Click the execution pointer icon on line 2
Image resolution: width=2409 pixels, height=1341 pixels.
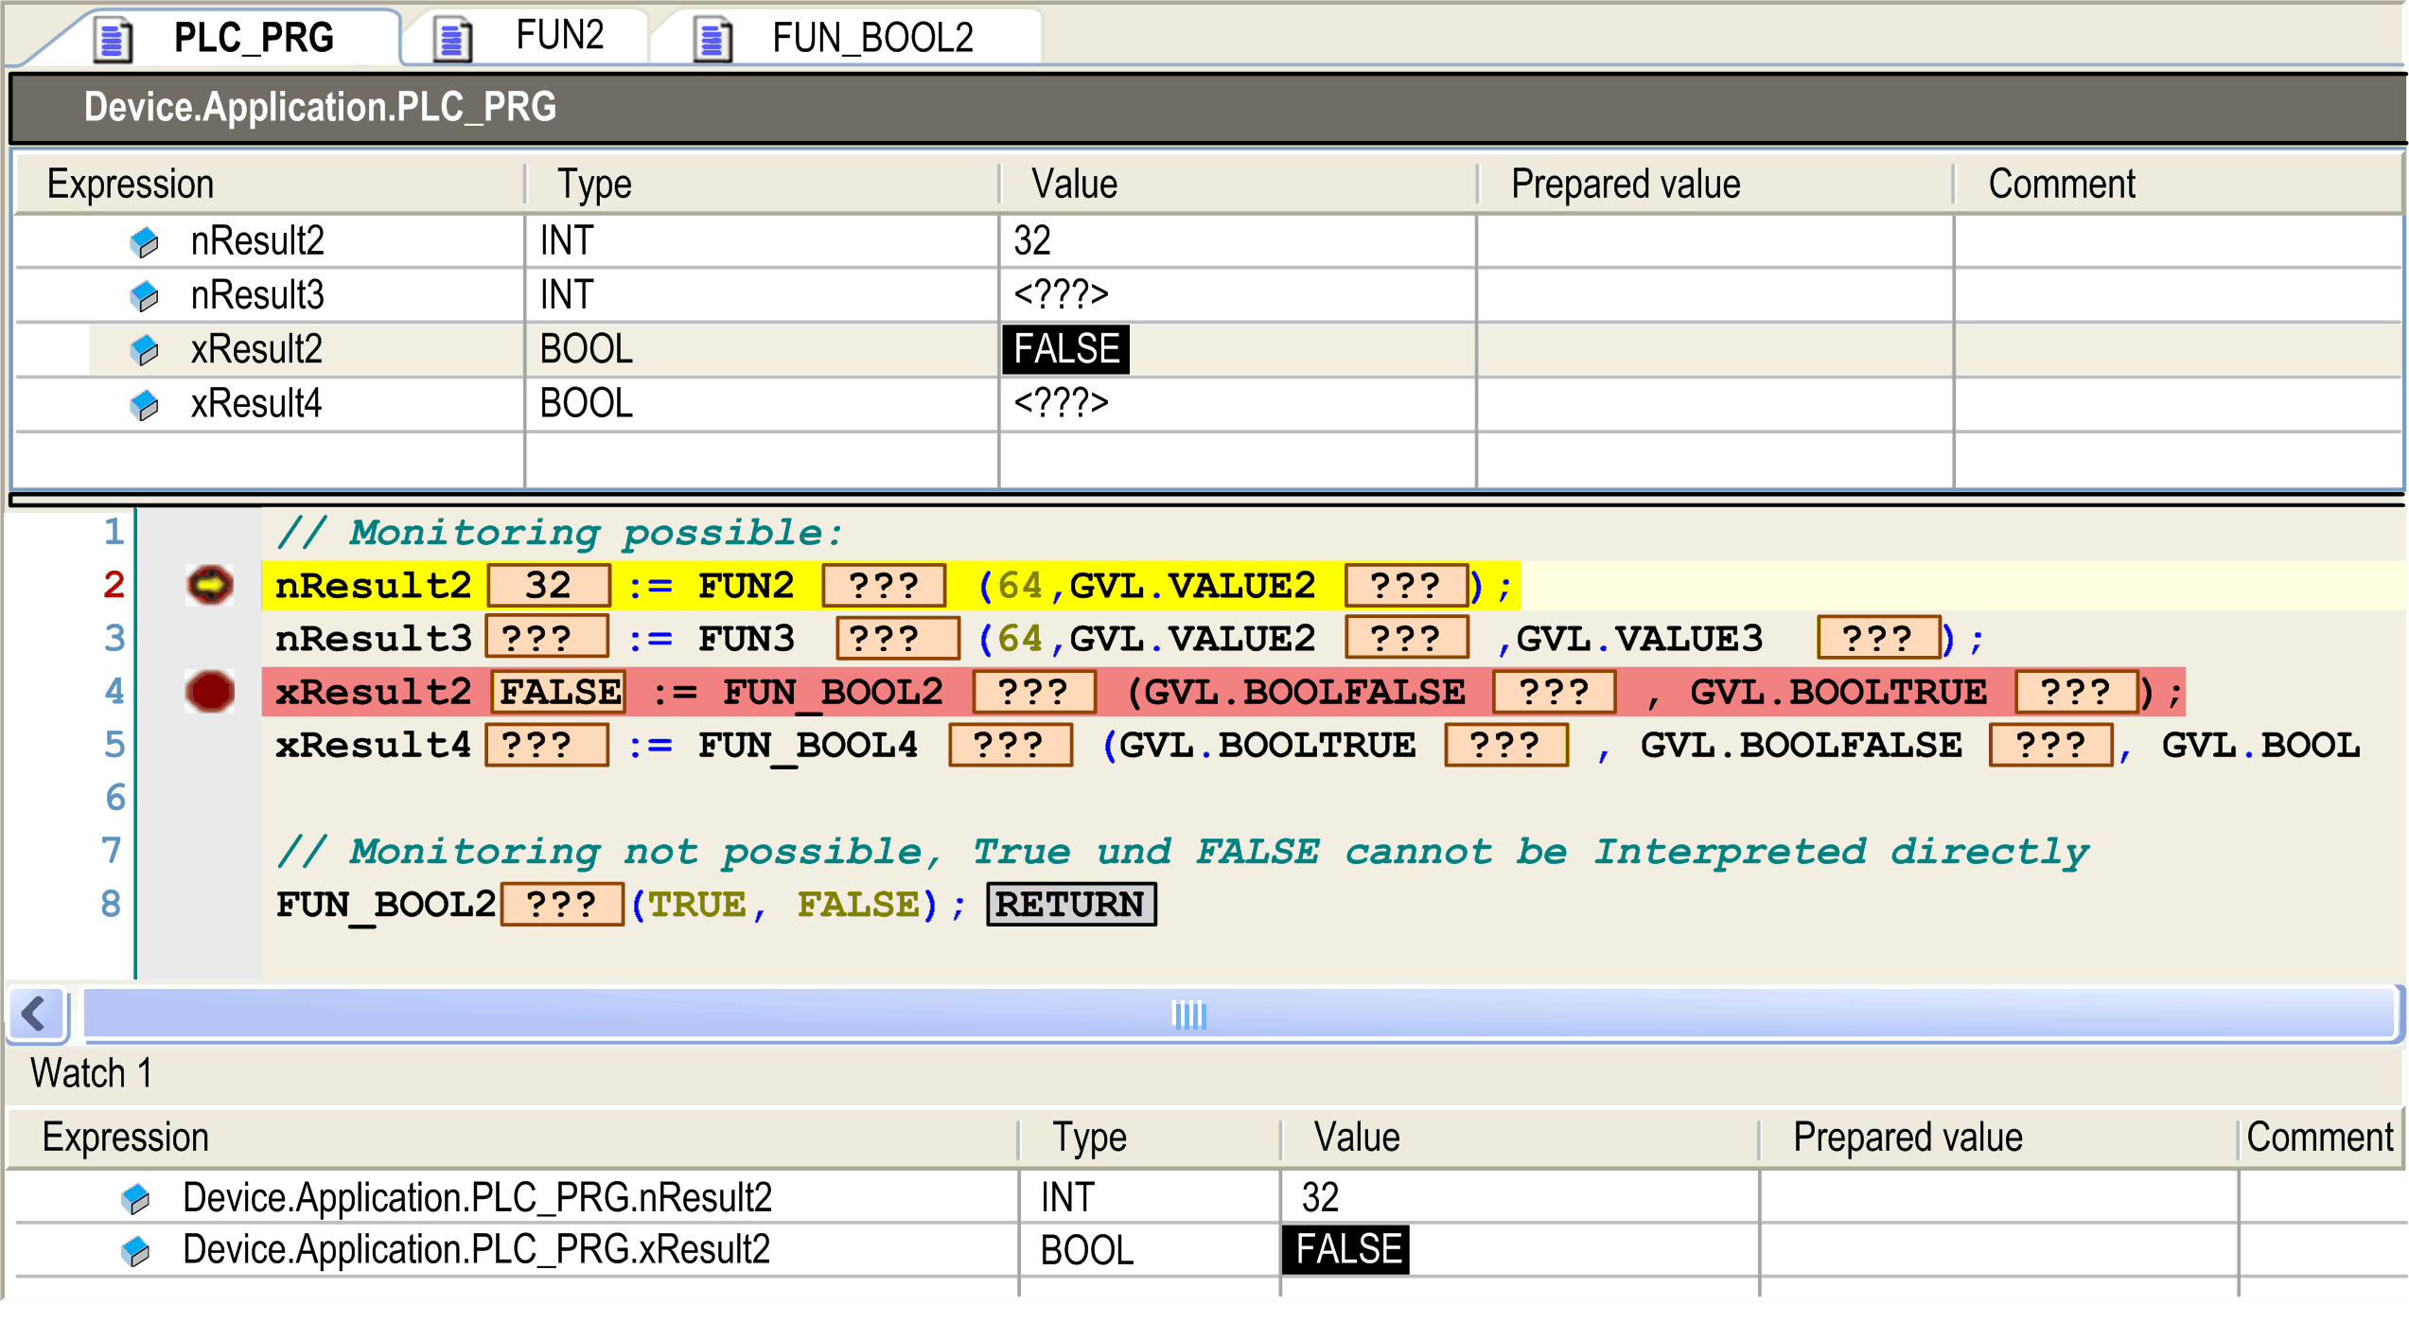point(210,585)
